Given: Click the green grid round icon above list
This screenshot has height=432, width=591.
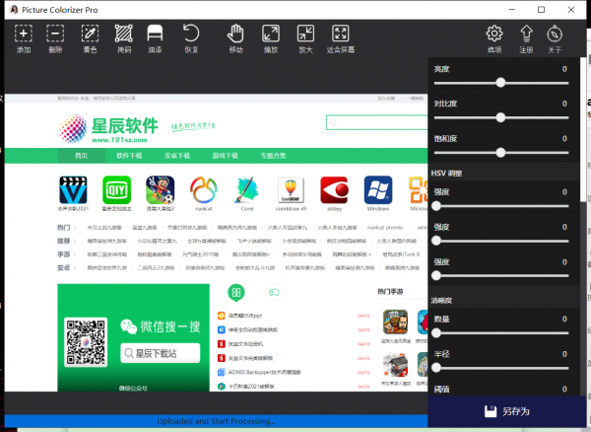Looking at the screenshot, I should coord(236,292).
